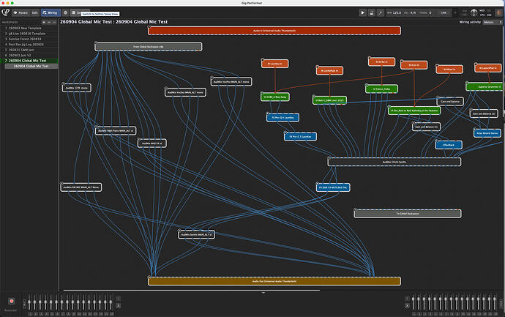Click the round global rackspace icon
Screen dimensions: 505x317
click(65, 13)
